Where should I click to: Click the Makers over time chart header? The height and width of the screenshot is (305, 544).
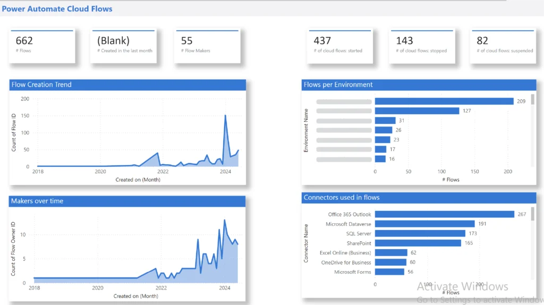pos(127,201)
